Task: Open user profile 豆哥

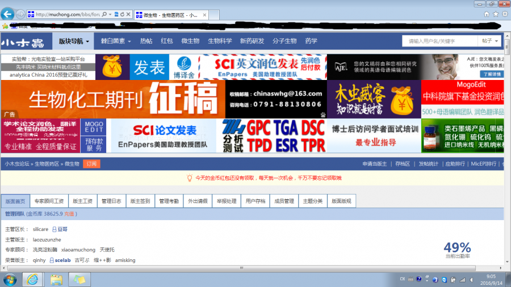Action: point(62,229)
